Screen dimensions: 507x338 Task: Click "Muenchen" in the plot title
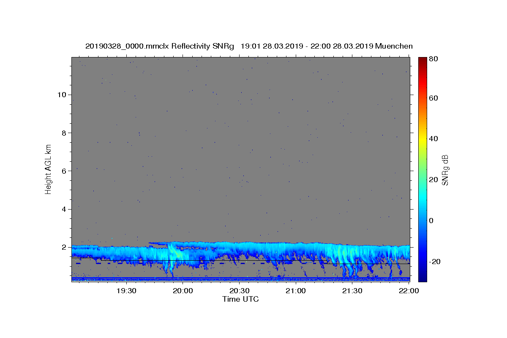pos(394,46)
